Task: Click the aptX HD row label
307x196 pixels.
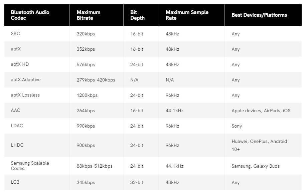Action: coord(20,64)
